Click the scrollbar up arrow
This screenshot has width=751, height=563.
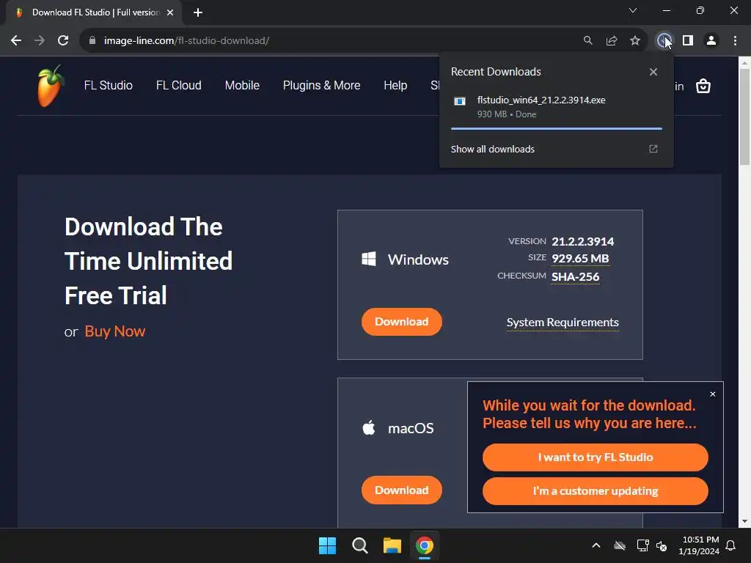(744, 63)
